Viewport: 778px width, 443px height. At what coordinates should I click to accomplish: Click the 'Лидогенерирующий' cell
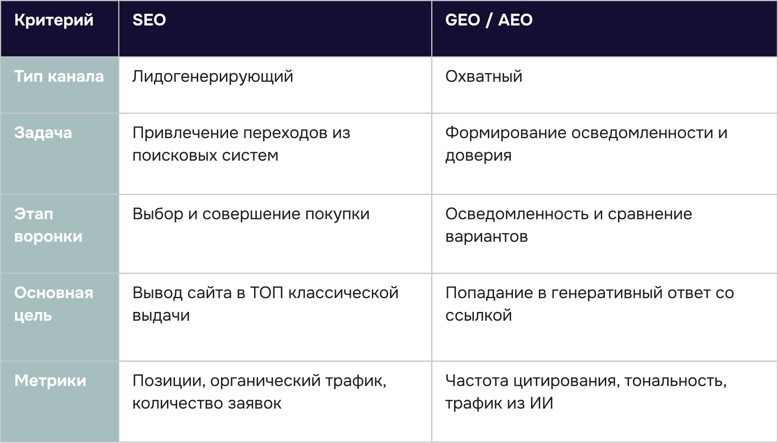(275, 85)
